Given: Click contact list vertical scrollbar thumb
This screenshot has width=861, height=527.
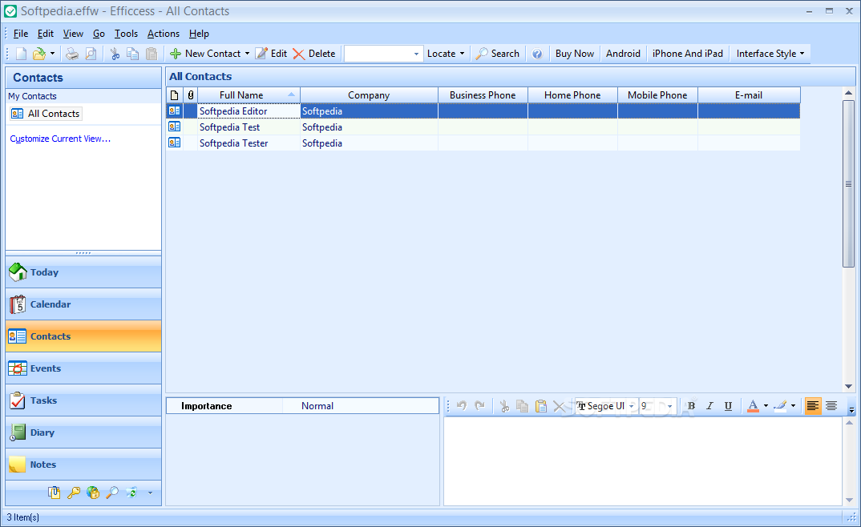Looking at the screenshot, I should (848, 183).
